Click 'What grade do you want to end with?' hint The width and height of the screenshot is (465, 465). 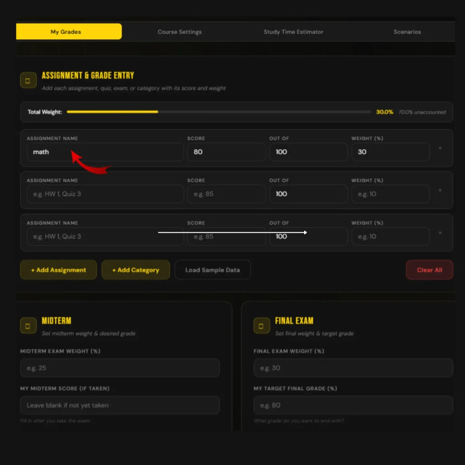(x=299, y=421)
